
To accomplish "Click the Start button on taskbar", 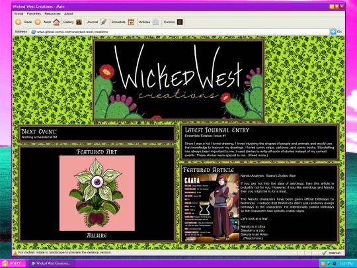I will point(13,263).
